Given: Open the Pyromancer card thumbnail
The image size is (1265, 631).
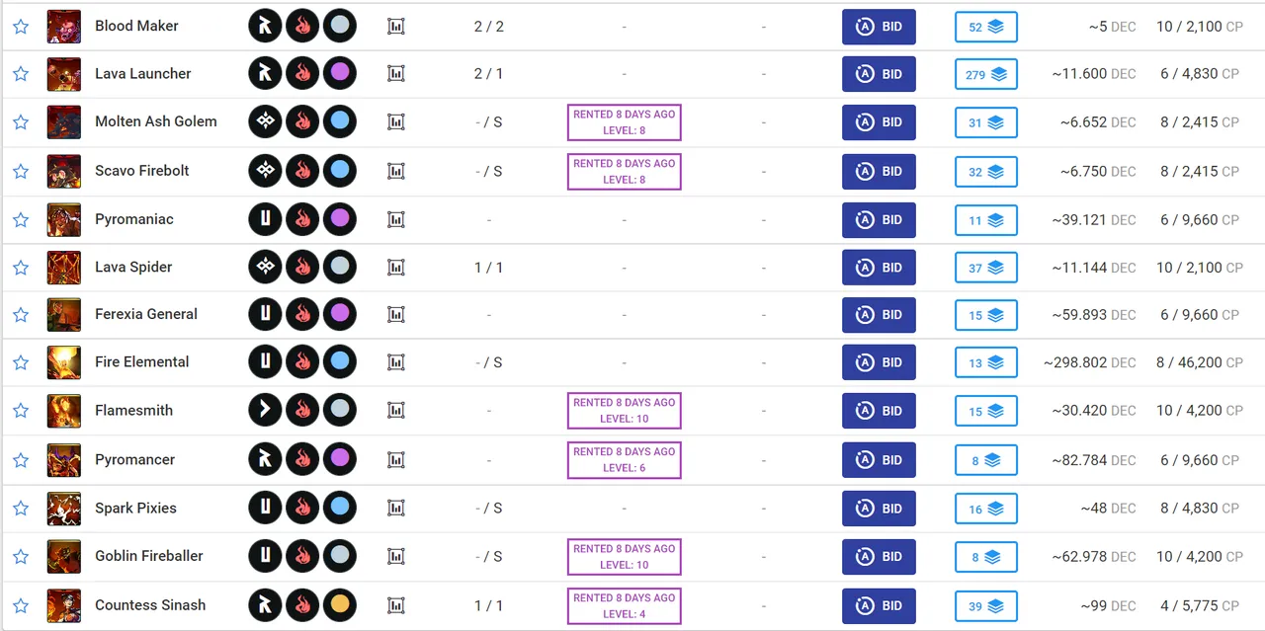Looking at the screenshot, I should click(64, 460).
